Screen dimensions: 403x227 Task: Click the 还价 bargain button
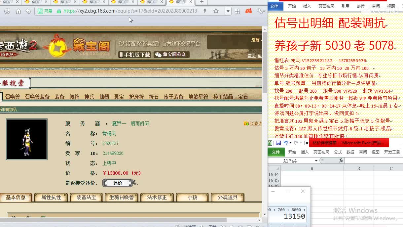(x=118, y=183)
